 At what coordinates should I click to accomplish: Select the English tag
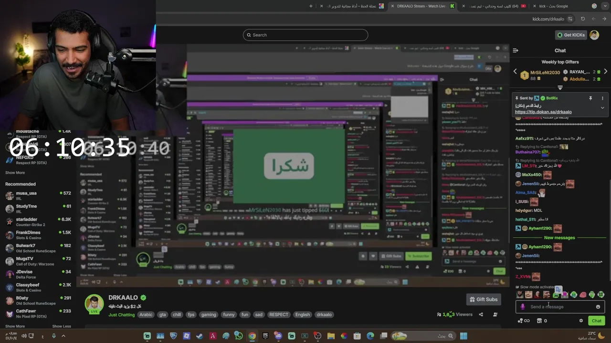coord(303,315)
